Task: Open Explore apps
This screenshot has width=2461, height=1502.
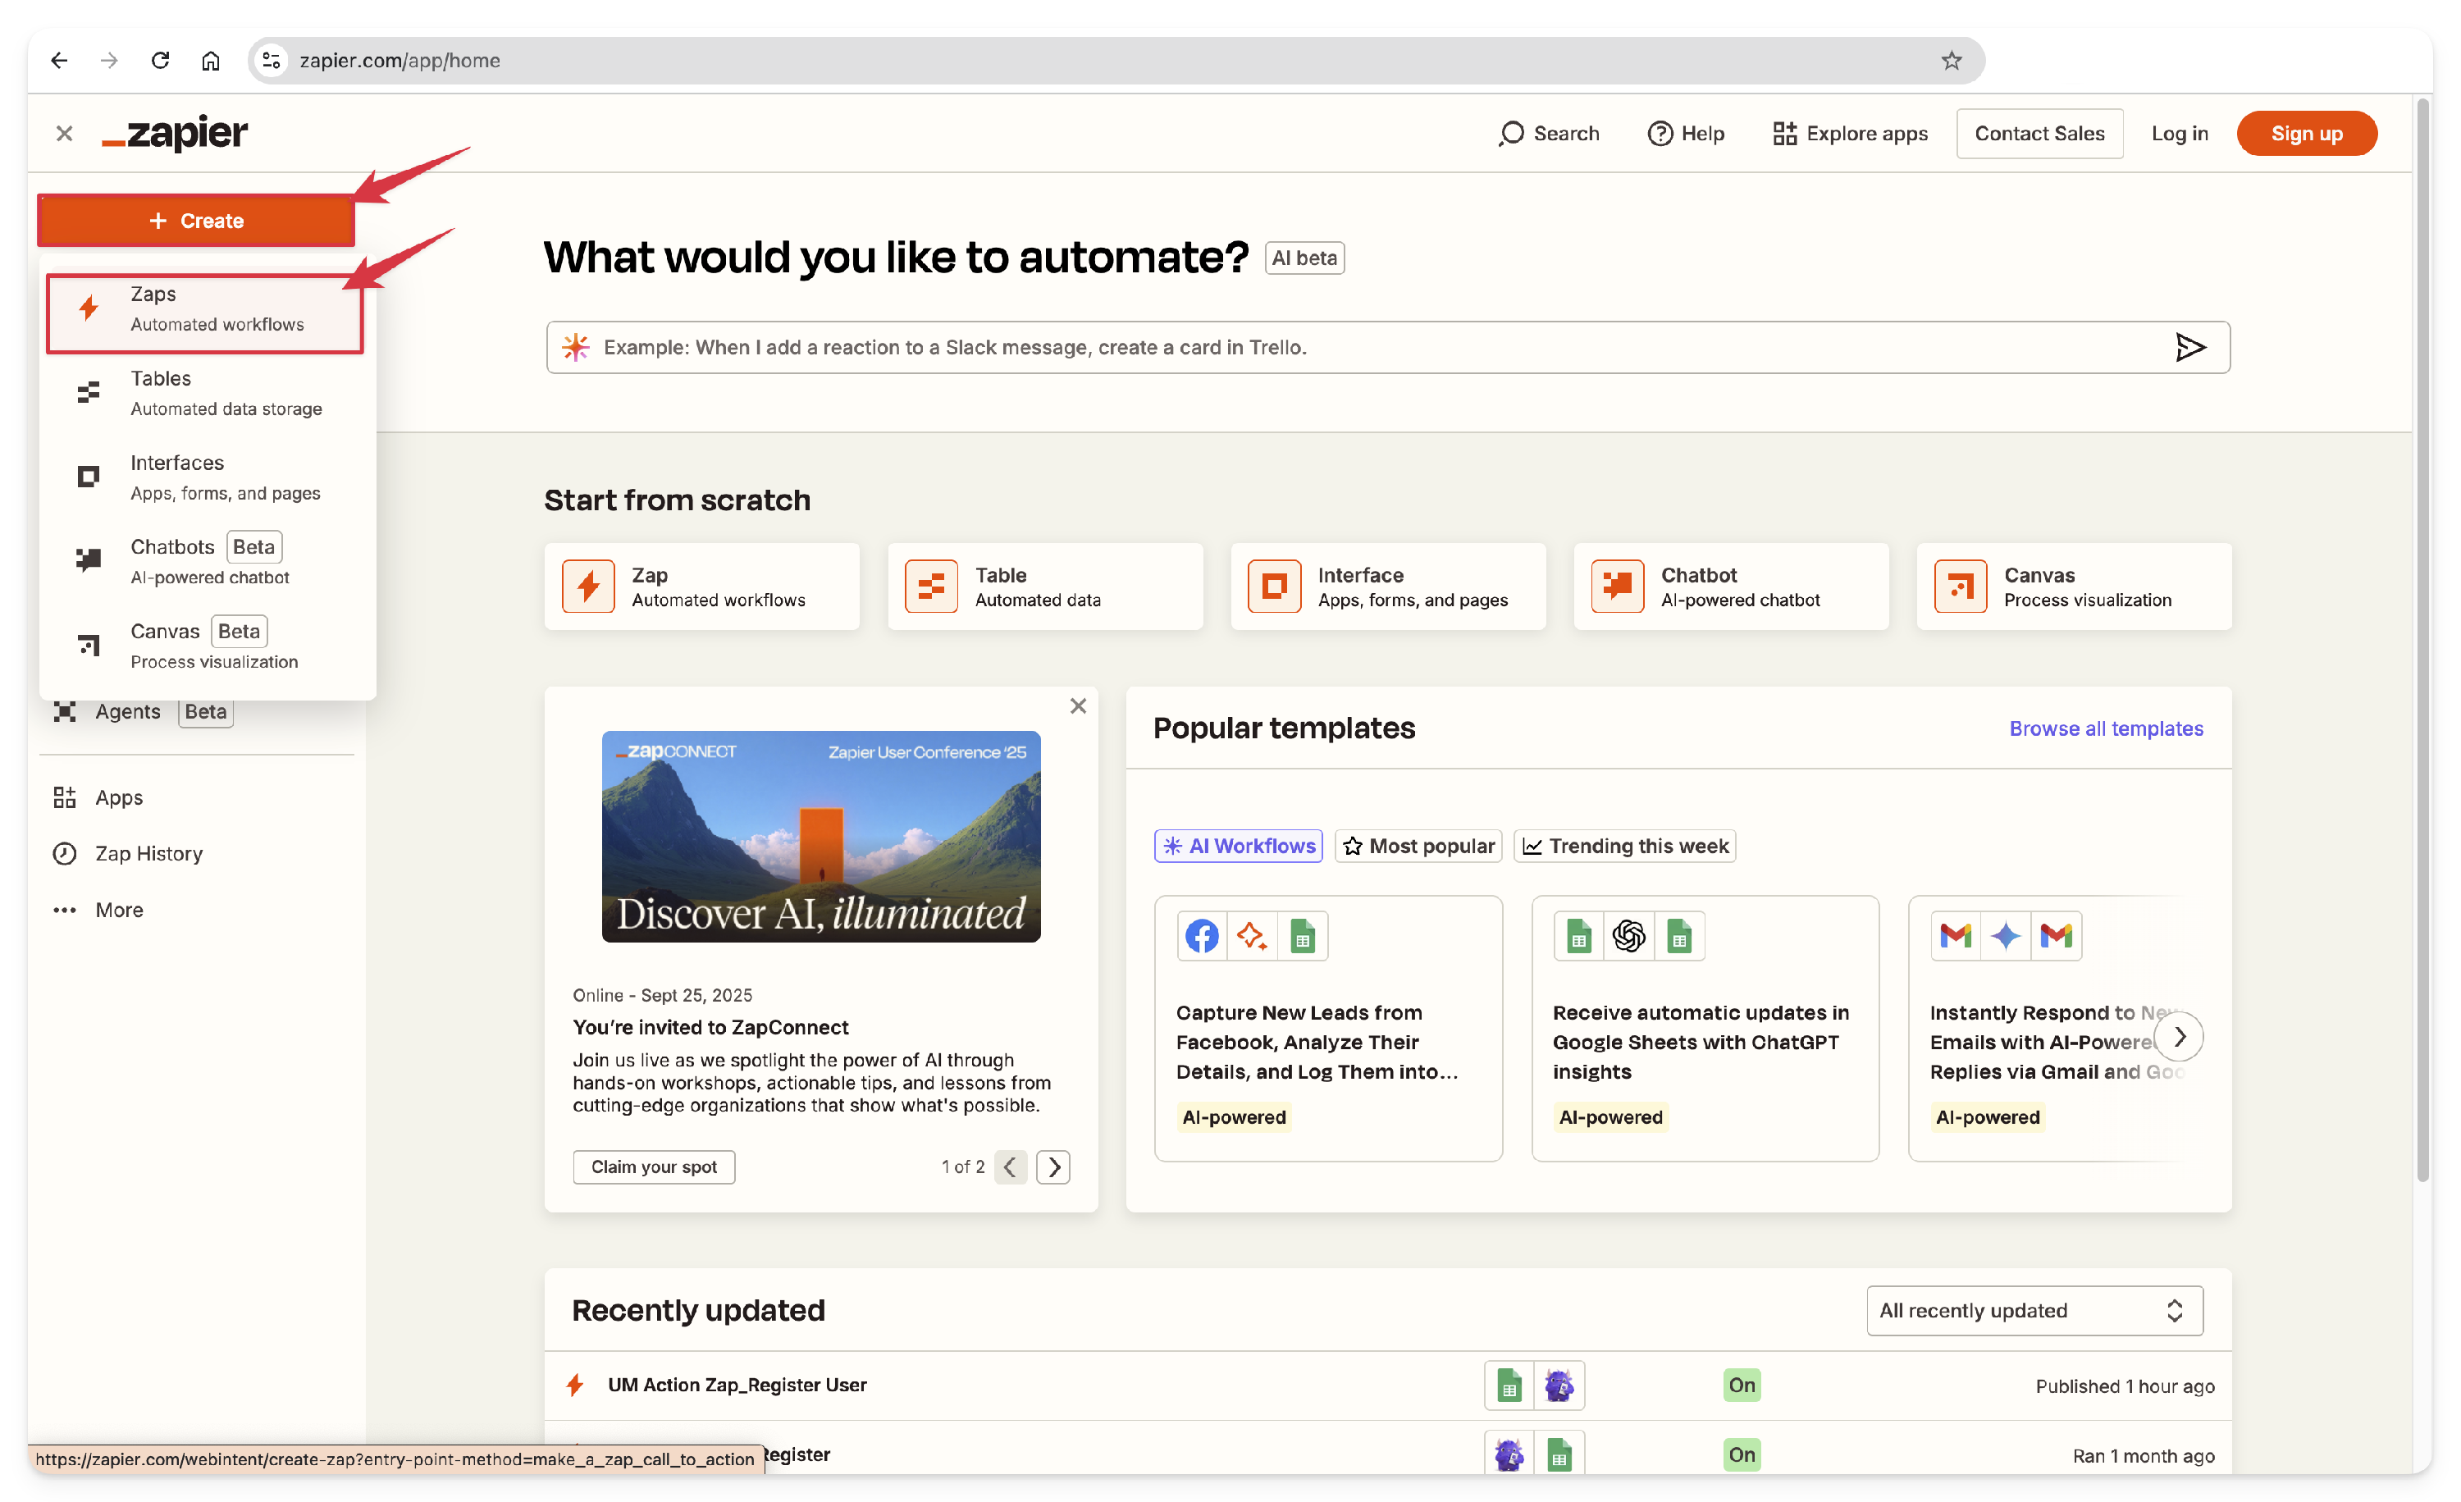Action: (1850, 133)
